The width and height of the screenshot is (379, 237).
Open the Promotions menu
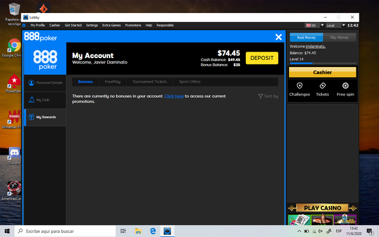(x=133, y=25)
